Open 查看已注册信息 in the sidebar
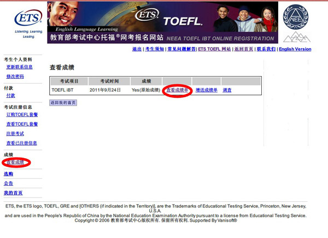The width and height of the screenshot is (328, 238). [21, 143]
